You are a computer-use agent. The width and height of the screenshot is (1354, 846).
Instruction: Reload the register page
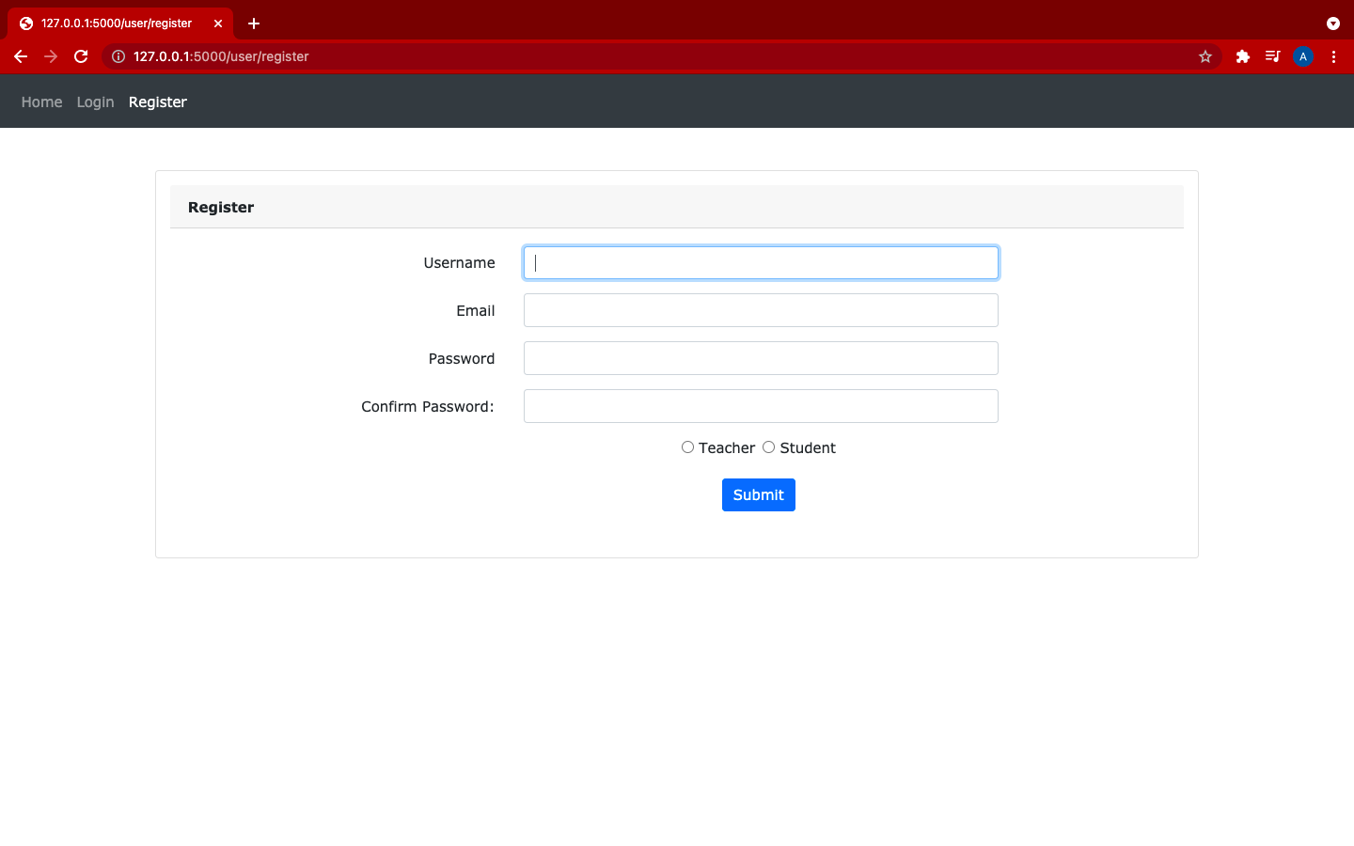[x=81, y=56]
